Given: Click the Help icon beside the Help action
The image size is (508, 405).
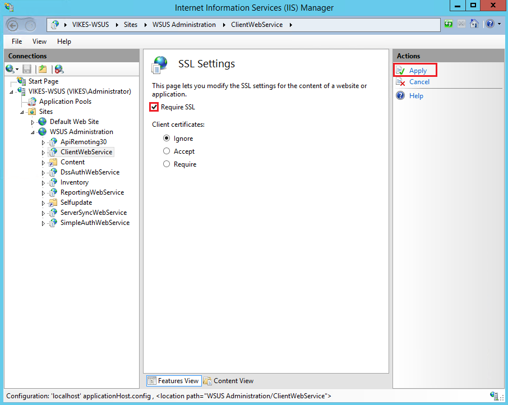Looking at the screenshot, I should coord(400,95).
